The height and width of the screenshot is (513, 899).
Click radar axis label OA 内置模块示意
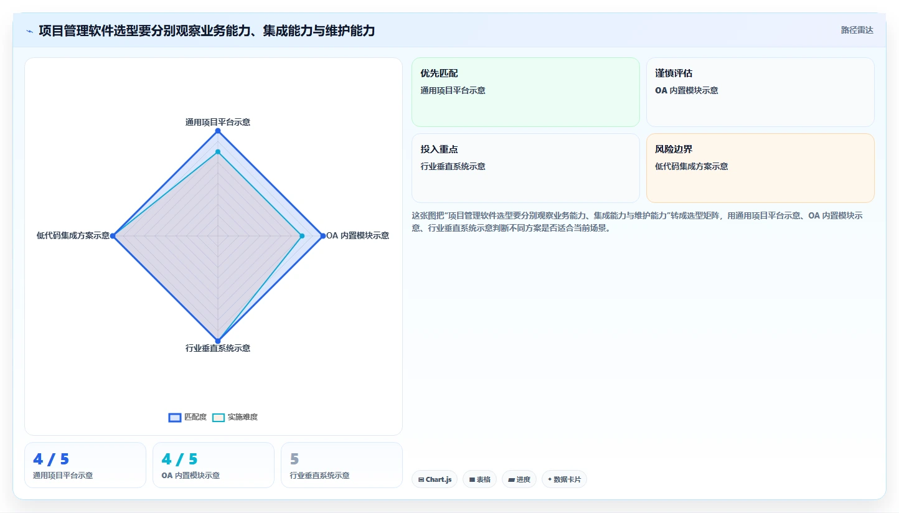358,235
